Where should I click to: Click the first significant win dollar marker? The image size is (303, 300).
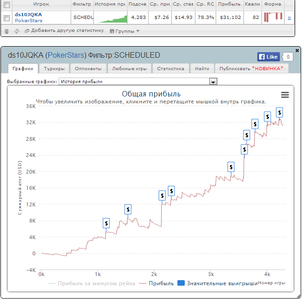106,223
